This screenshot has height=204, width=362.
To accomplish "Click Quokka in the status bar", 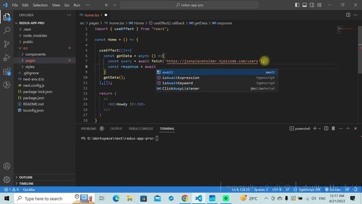I will (29, 189).
